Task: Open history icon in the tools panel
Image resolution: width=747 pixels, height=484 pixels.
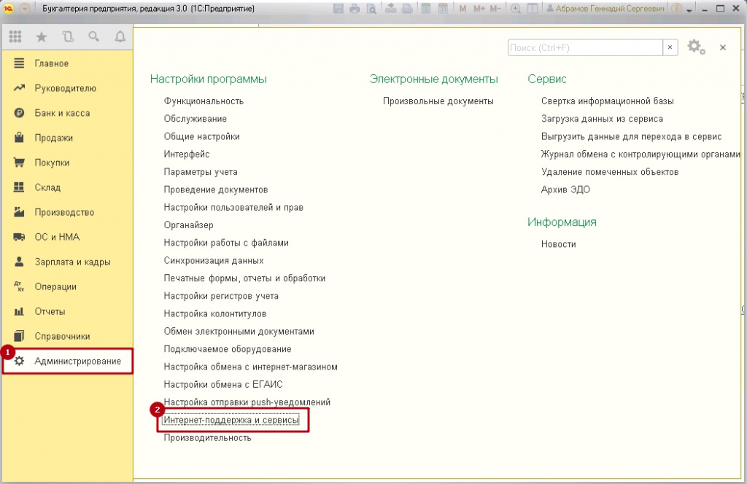Action: pyautogui.click(x=68, y=36)
